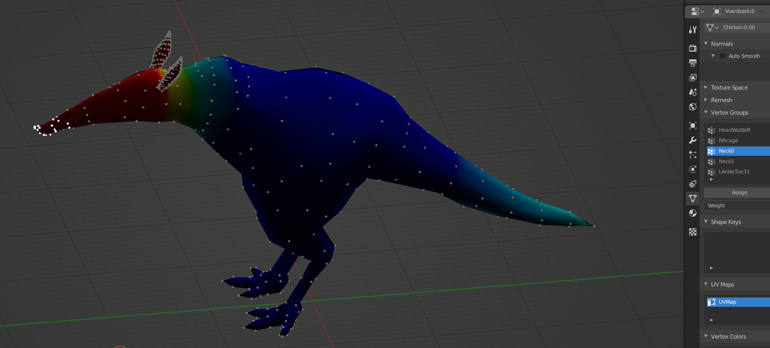The height and width of the screenshot is (348, 770).
Task: Select the Neck1 vertex group
Action: [738, 161]
